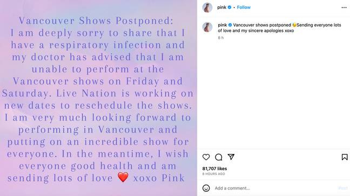The image size is (350, 196).
Task: Click the Post comment button
Action: tap(343, 188)
